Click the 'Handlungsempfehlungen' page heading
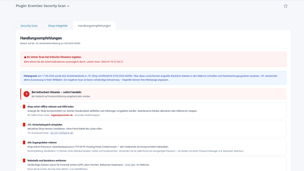The height and width of the screenshot is (171, 304). coord(41,38)
